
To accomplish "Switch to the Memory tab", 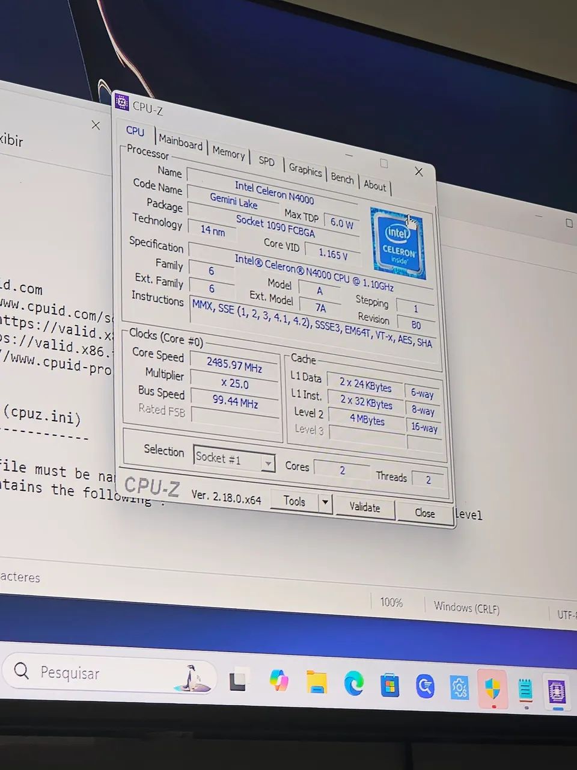I will point(228,153).
